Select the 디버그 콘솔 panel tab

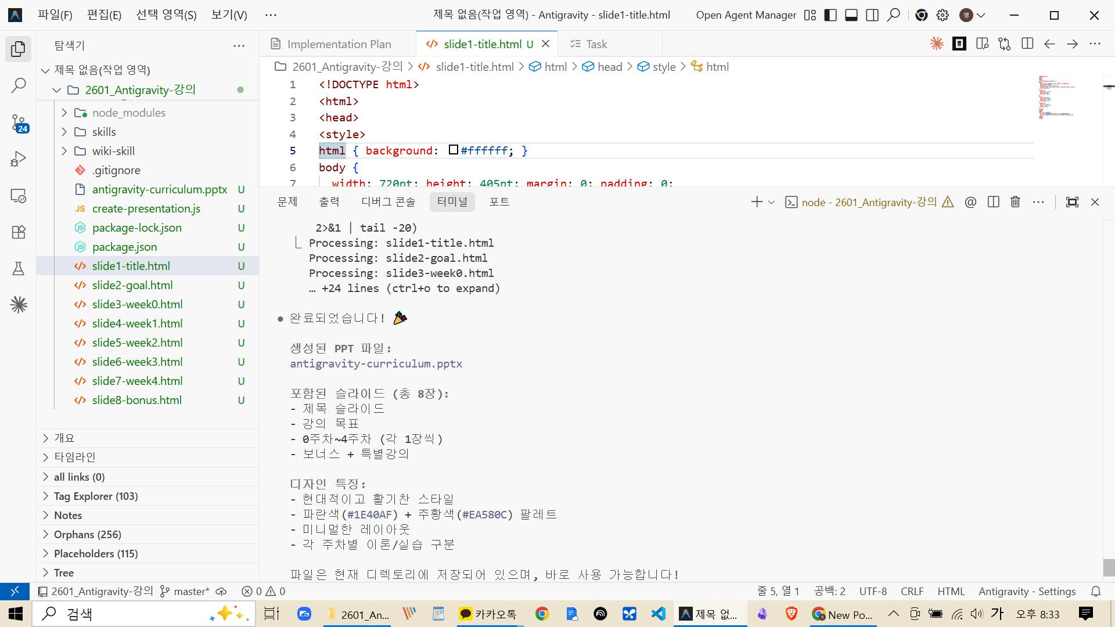click(x=388, y=201)
